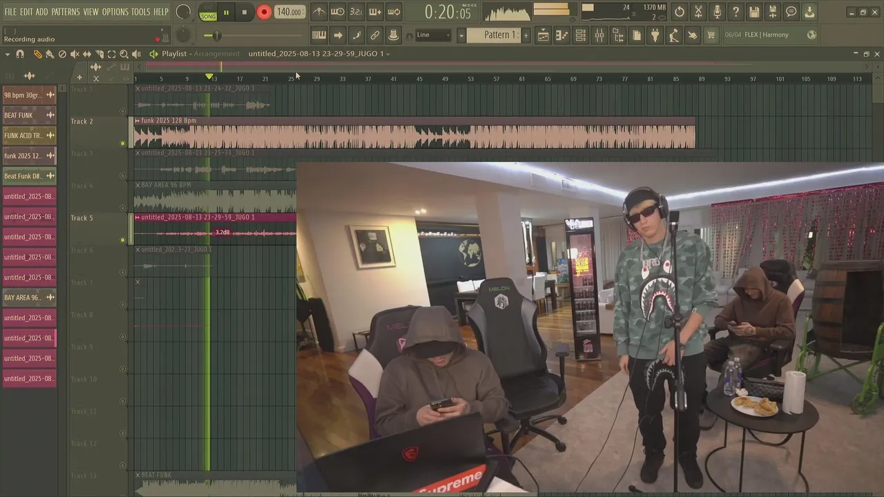
Task: Open the plugin picker plug icon
Action: pos(655,35)
